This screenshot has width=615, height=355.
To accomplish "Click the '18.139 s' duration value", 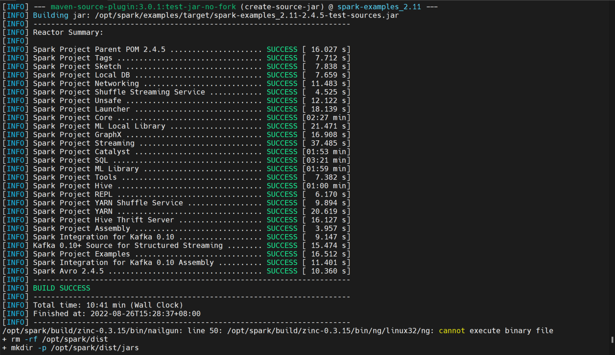I will pos(328,109).
